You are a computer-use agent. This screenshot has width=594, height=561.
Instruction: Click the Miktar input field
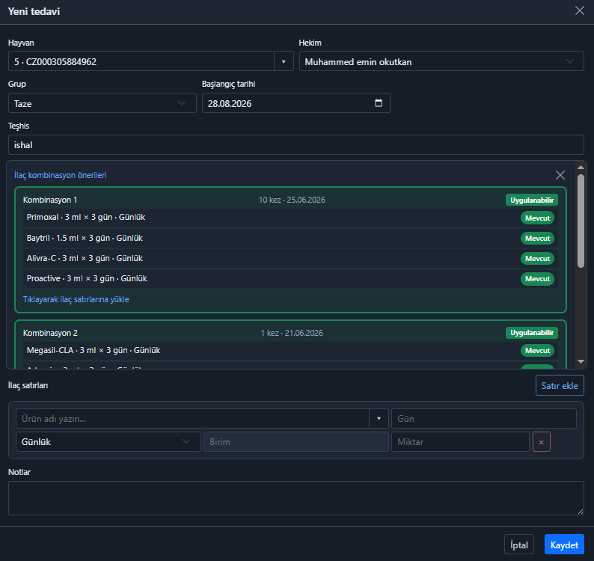[x=460, y=441]
